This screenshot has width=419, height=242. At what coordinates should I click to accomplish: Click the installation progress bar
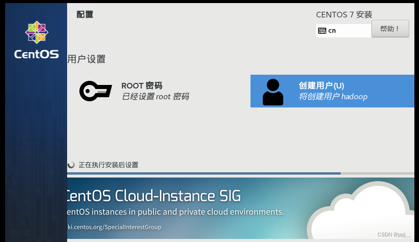point(241,173)
